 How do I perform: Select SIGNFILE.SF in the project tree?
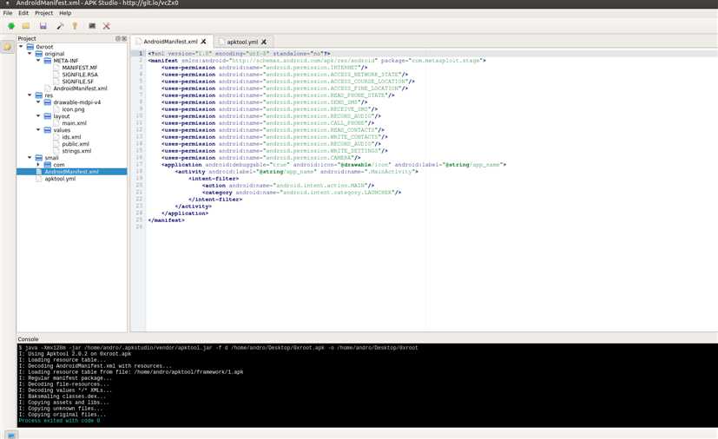[78, 82]
